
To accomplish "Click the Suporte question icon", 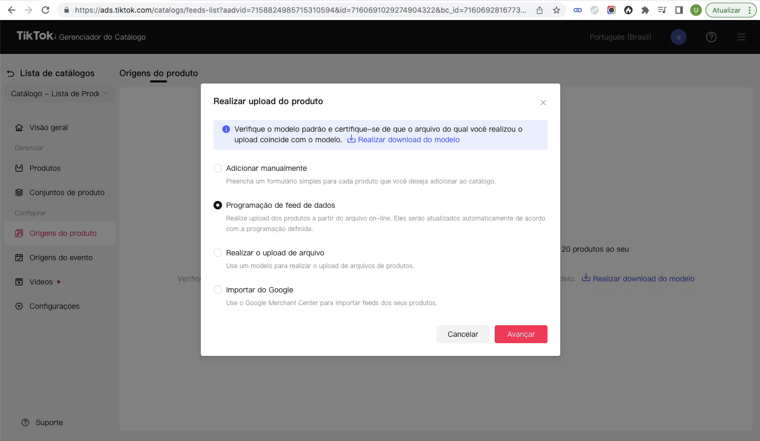I will (x=25, y=422).
